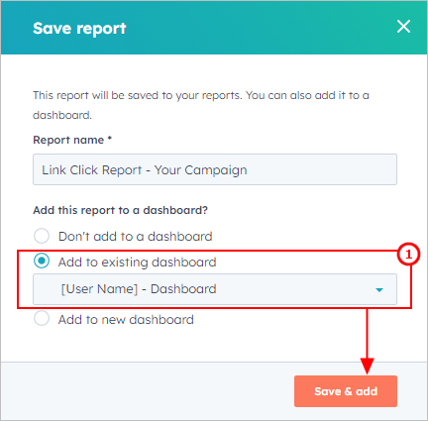Select the Add to new dashboard radio button

(x=42, y=318)
